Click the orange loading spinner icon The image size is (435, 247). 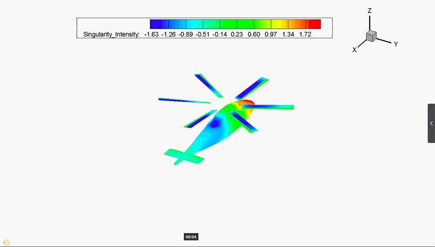(6, 242)
